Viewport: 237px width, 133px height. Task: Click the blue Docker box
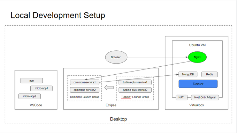click(198, 84)
